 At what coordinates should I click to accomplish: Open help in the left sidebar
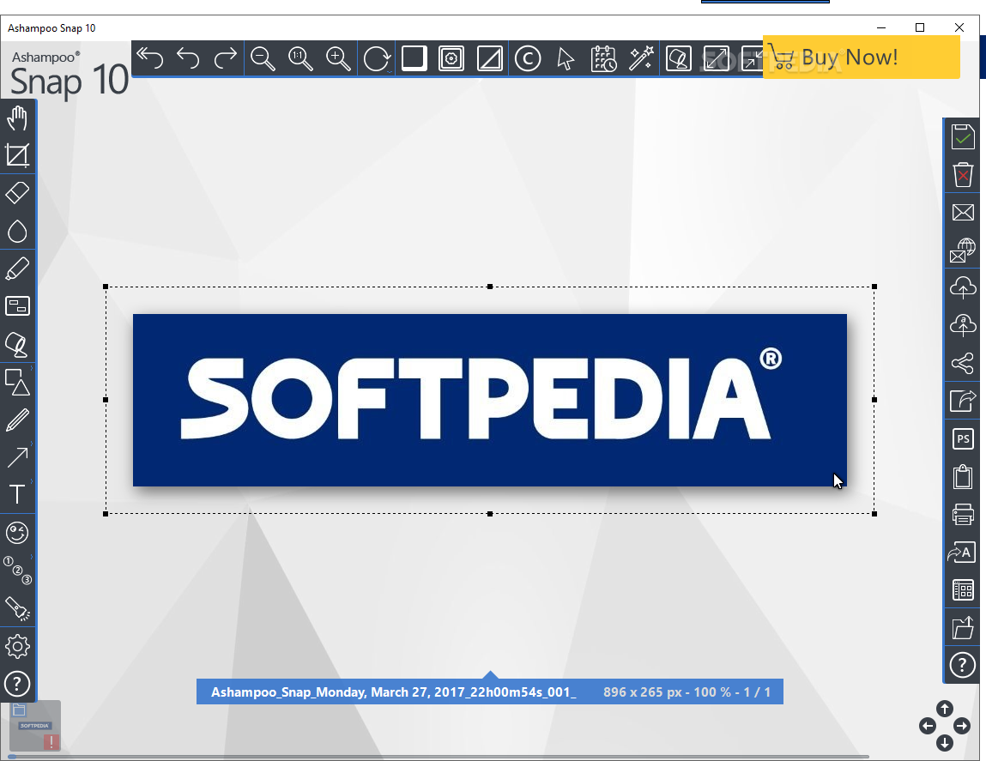(x=17, y=685)
